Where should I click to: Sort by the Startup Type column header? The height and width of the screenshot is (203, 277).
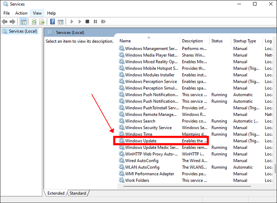(247, 41)
